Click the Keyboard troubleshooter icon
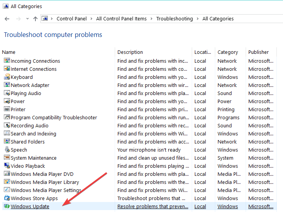The height and width of the screenshot is (212, 283). pos(7,77)
